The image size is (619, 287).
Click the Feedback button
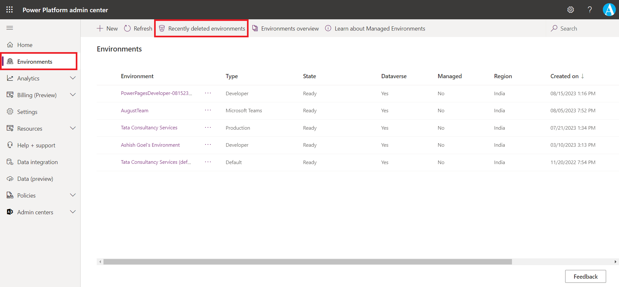click(x=585, y=276)
